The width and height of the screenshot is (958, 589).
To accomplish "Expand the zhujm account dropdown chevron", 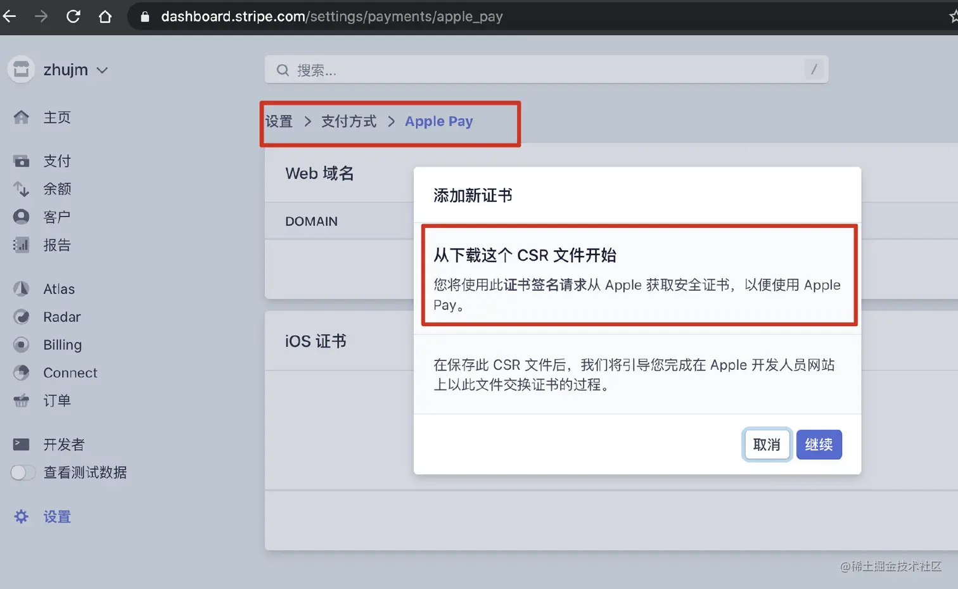I will pyautogui.click(x=102, y=70).
